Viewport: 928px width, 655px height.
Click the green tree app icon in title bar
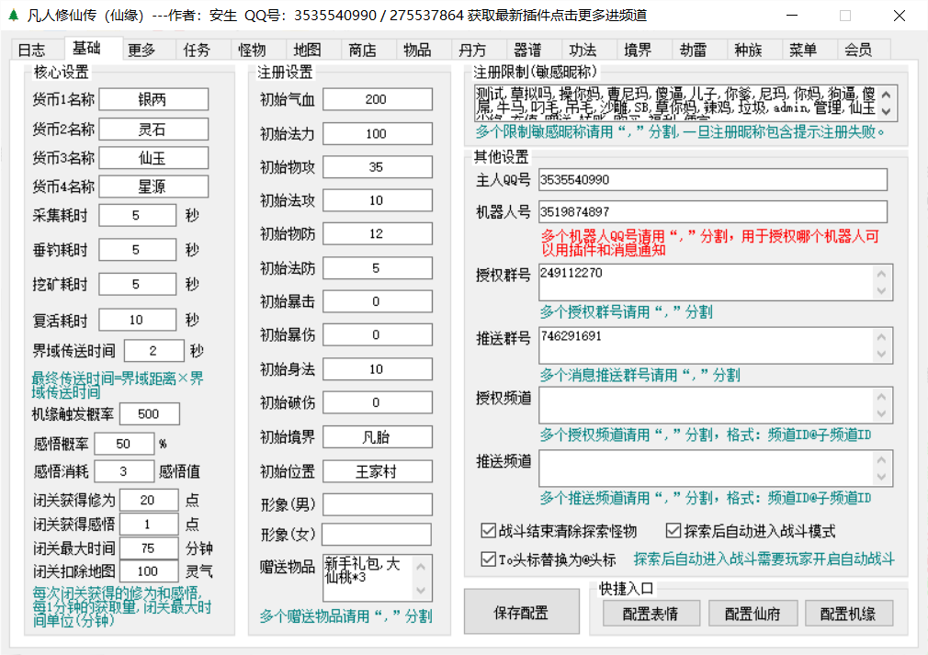[x=14, y=15]
